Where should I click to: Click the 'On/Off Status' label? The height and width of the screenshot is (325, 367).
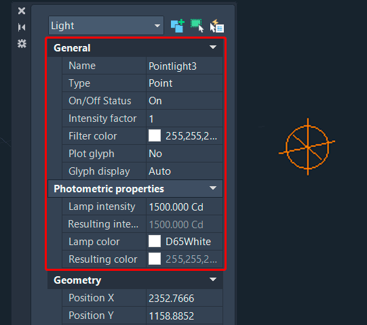tap(100, 101)
